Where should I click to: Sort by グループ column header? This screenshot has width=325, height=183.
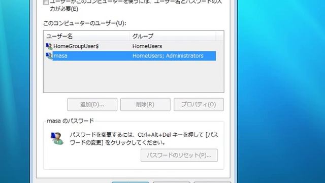[x=173, y=36]
